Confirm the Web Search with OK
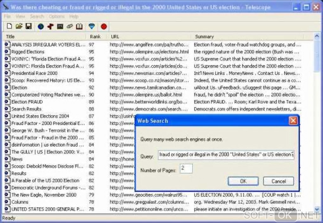This screenshot has width=323, height=223. click(243, 181)
